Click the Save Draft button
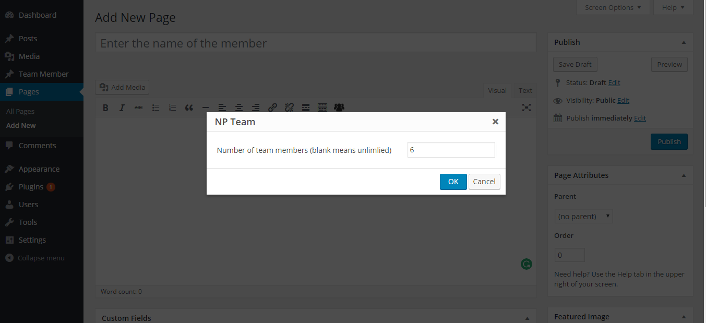Image resolution: width=706 pixels, height=323 pixels. [x=575, y=64]
